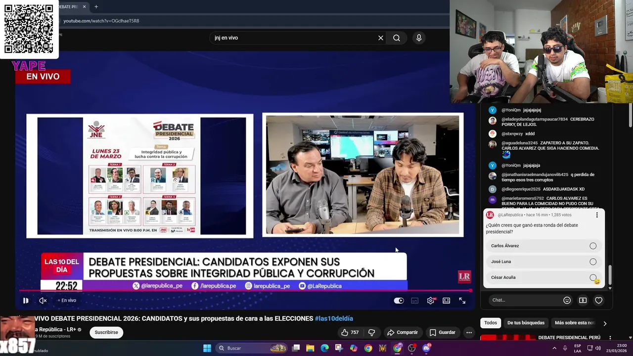Image resolution: width=633 pixels, height=356 pixels.
Task: Click the En vivo live indicator
Action: (x=67, y=300)
